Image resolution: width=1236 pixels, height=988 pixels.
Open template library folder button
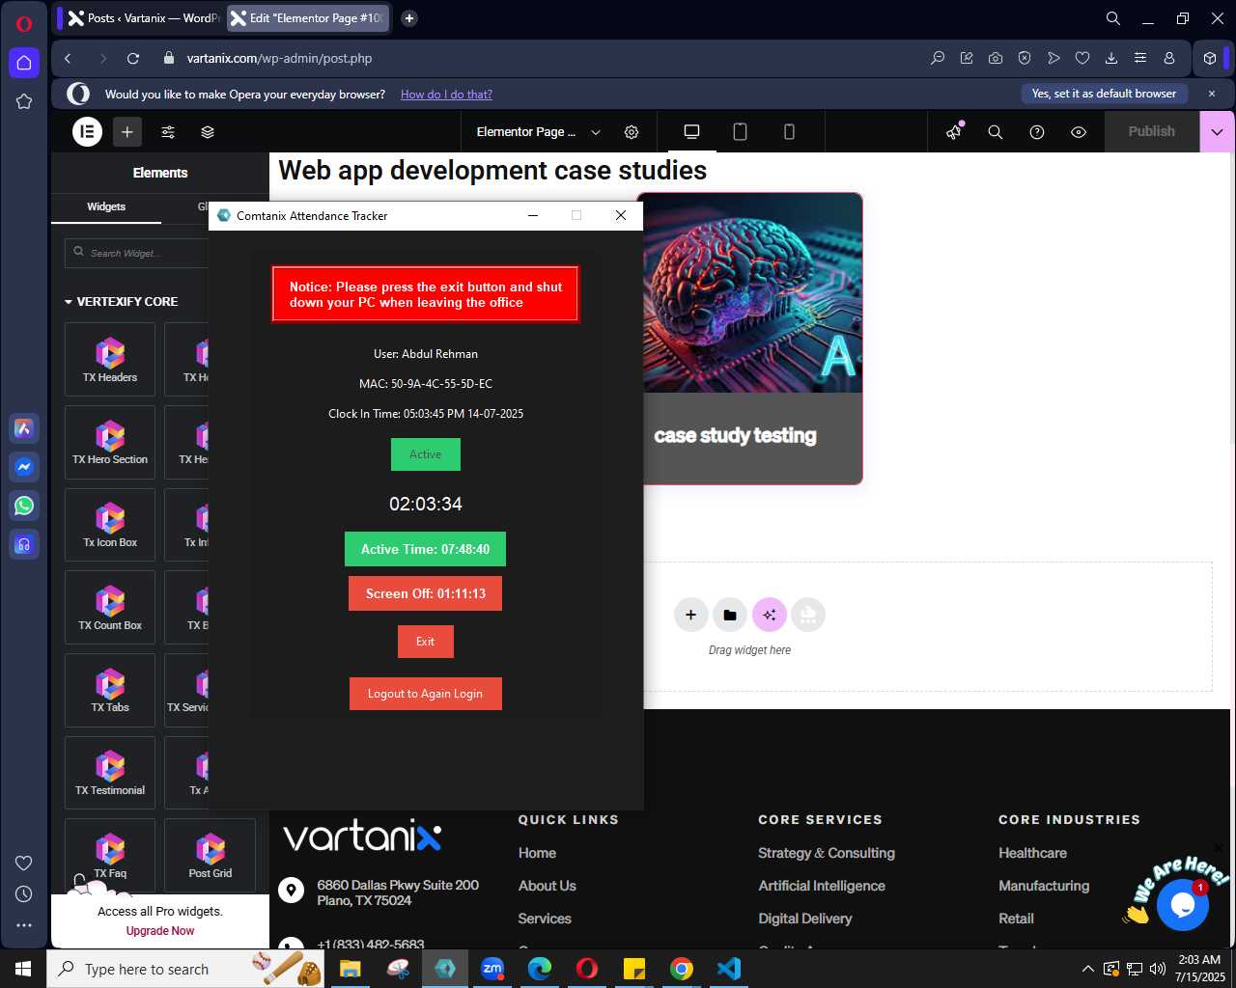click(730, 615)
